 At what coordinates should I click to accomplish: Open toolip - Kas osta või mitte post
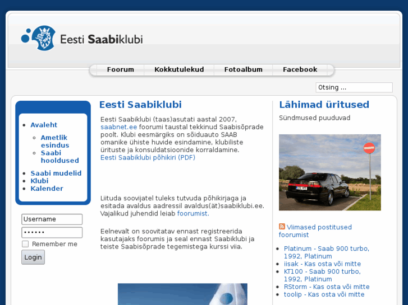click(x=324, y=294)
